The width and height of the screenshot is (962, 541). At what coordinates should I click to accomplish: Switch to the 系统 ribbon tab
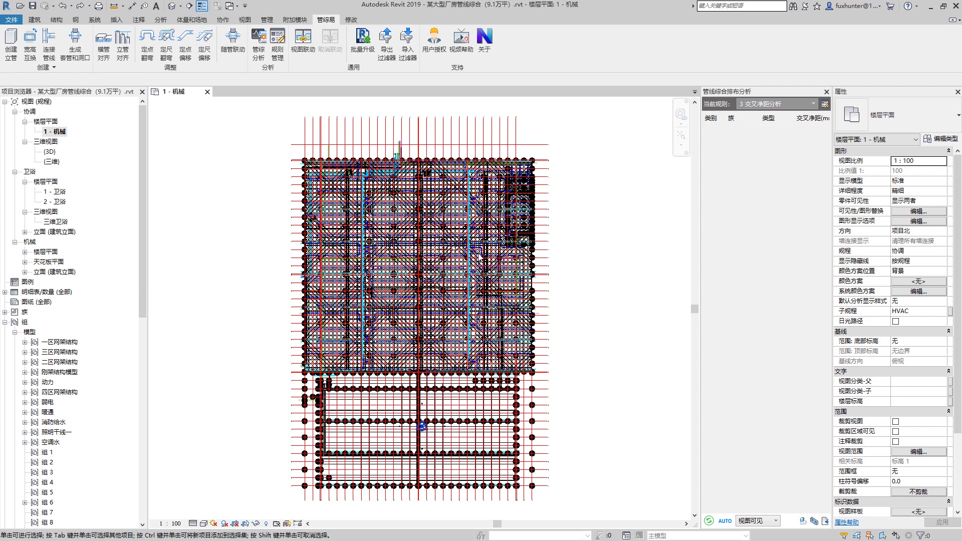(x=94, y=20)
